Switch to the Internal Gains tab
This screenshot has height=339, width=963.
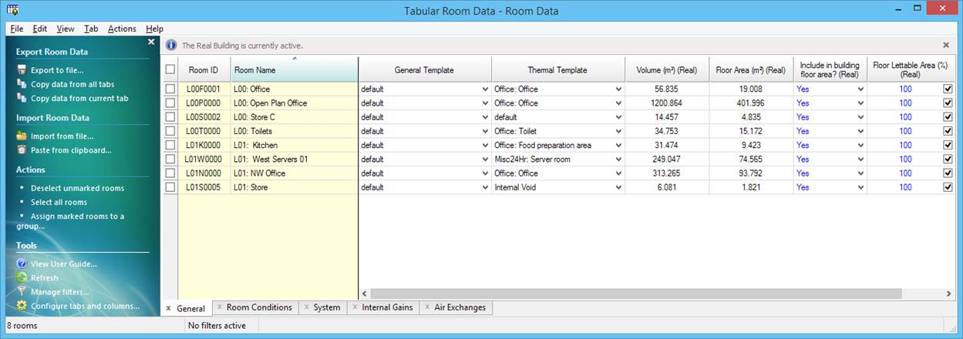click(383, 307)
